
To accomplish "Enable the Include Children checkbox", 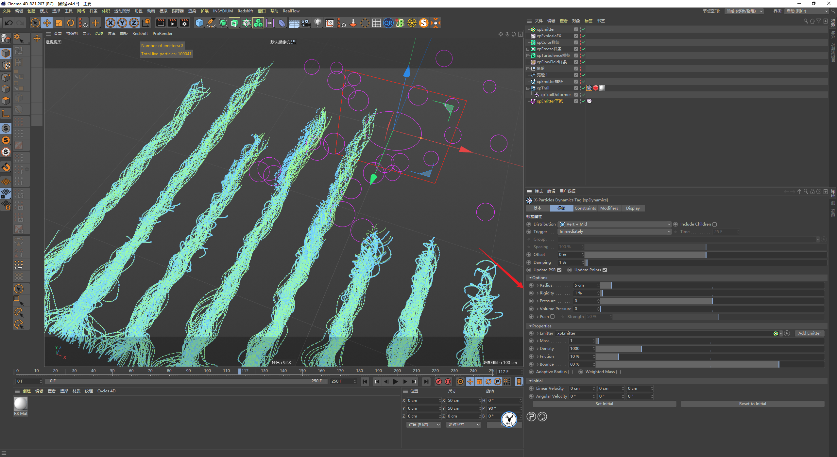I will tap(714, 224).
